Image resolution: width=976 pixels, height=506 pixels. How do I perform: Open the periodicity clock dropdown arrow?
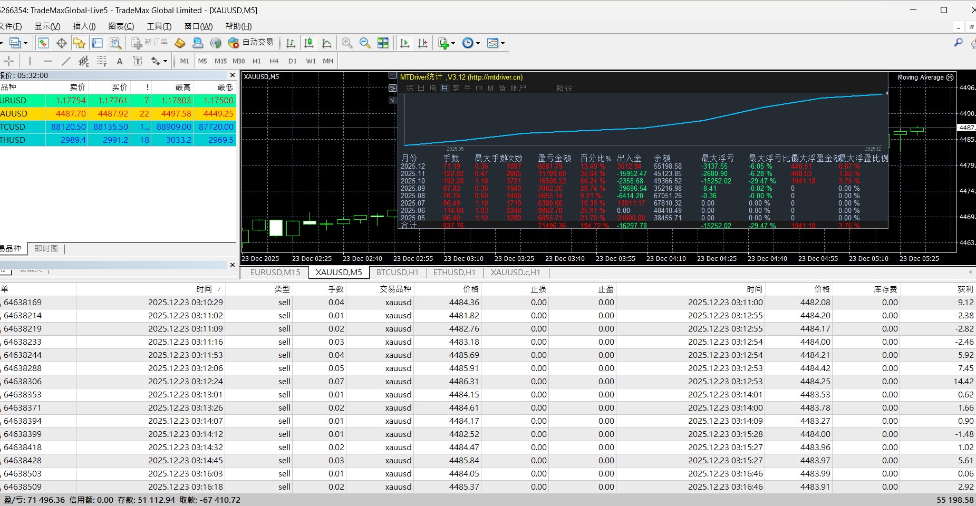pos(478,44)
